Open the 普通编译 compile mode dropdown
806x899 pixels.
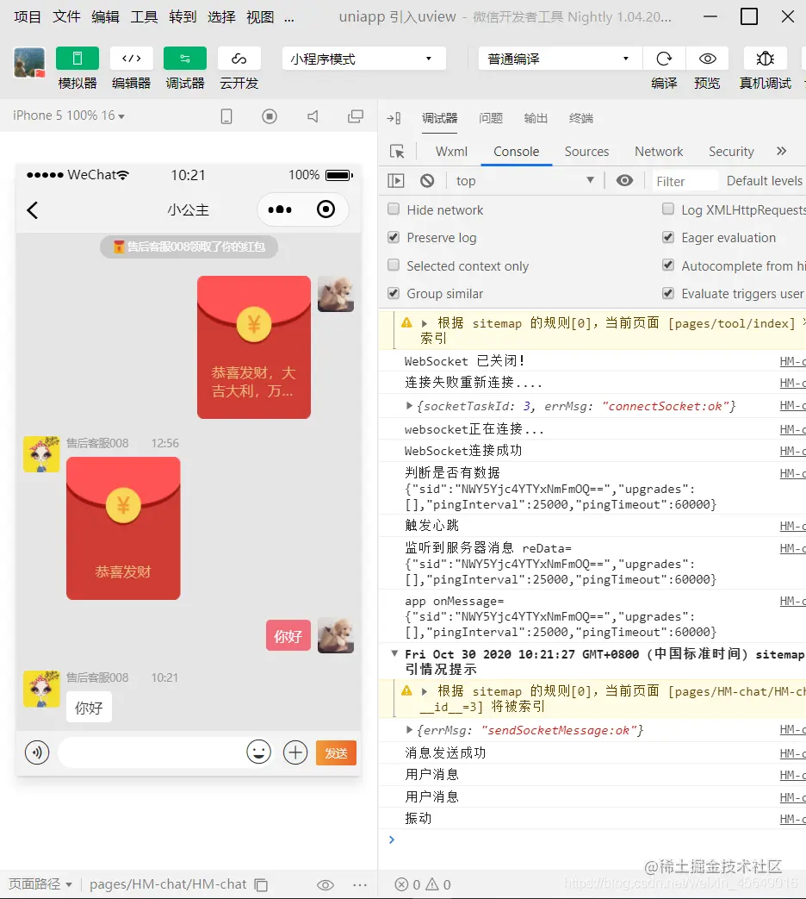tap(557, 59)
